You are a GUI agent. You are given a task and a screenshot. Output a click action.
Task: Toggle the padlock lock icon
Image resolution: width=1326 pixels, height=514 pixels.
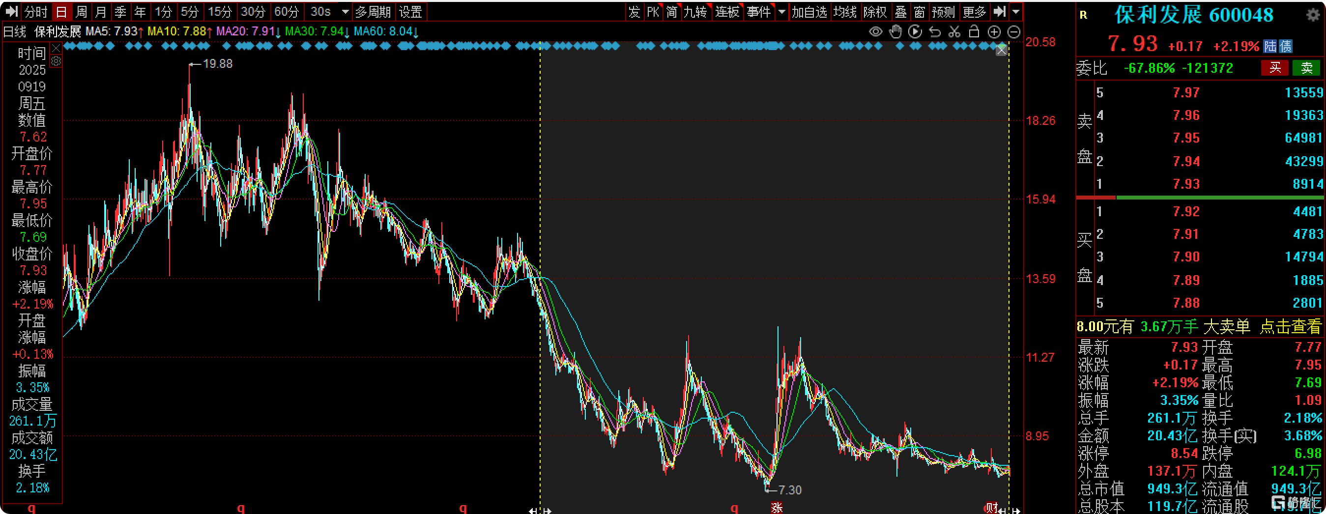[x=974, y=31]
